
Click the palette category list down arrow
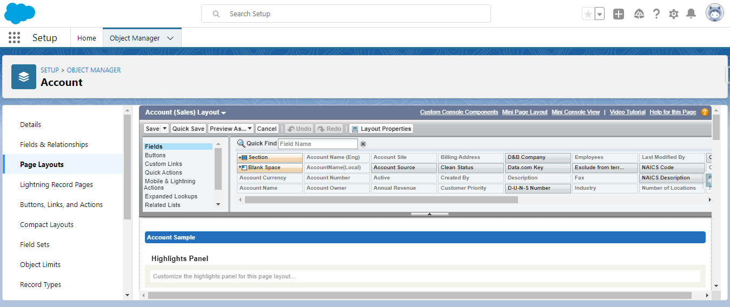(x=218, y=204)
